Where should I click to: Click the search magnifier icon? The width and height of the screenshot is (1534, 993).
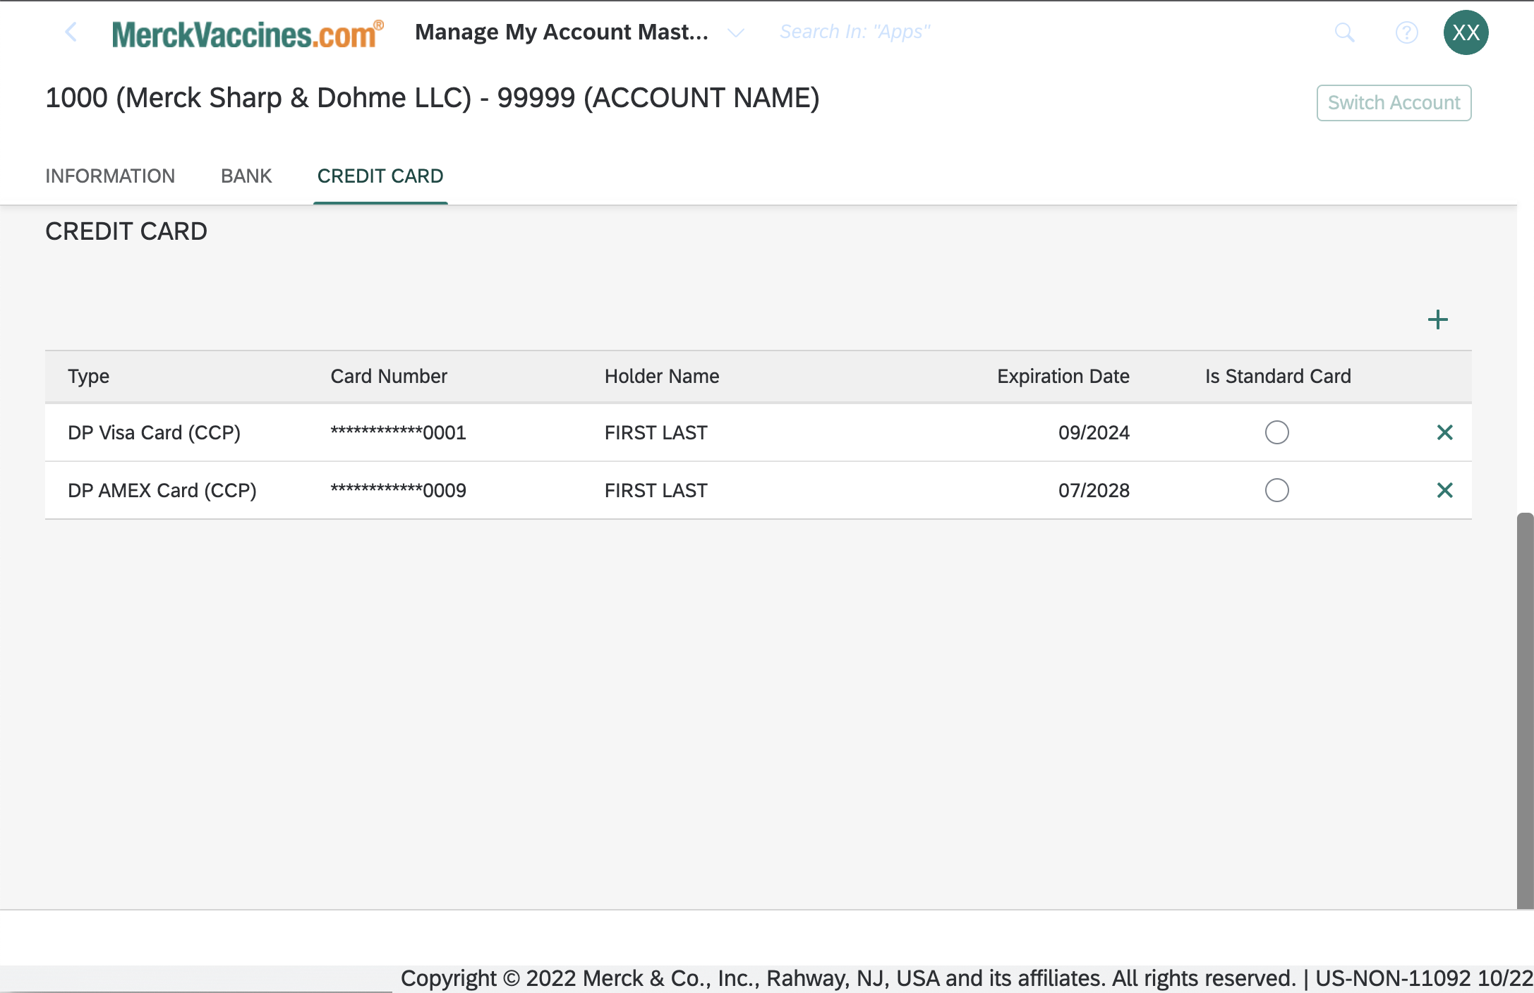[1343, 31]
